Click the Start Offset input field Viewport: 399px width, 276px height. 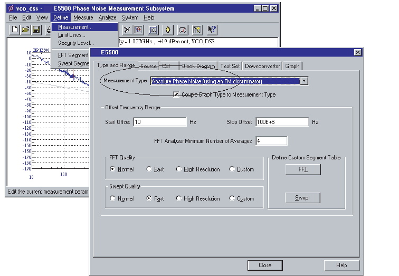160,122
